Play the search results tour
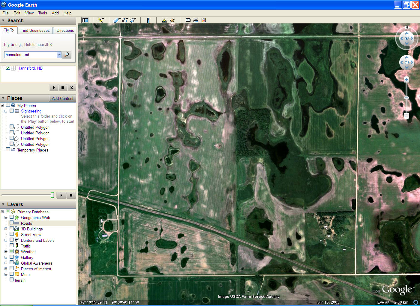This screenshot has height=306, width=420. click(54, 88)
